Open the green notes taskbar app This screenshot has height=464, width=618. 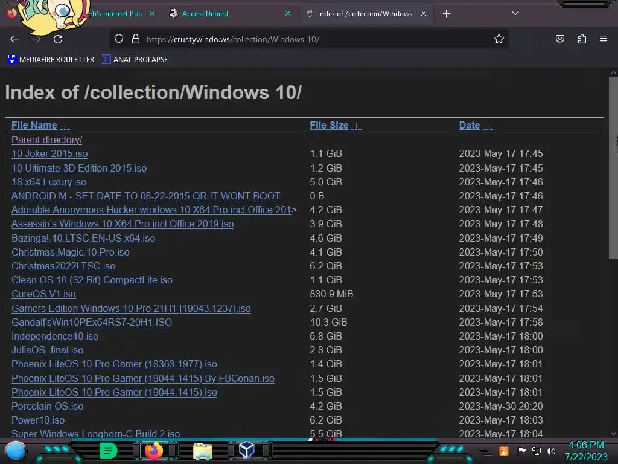click(108, 451)
